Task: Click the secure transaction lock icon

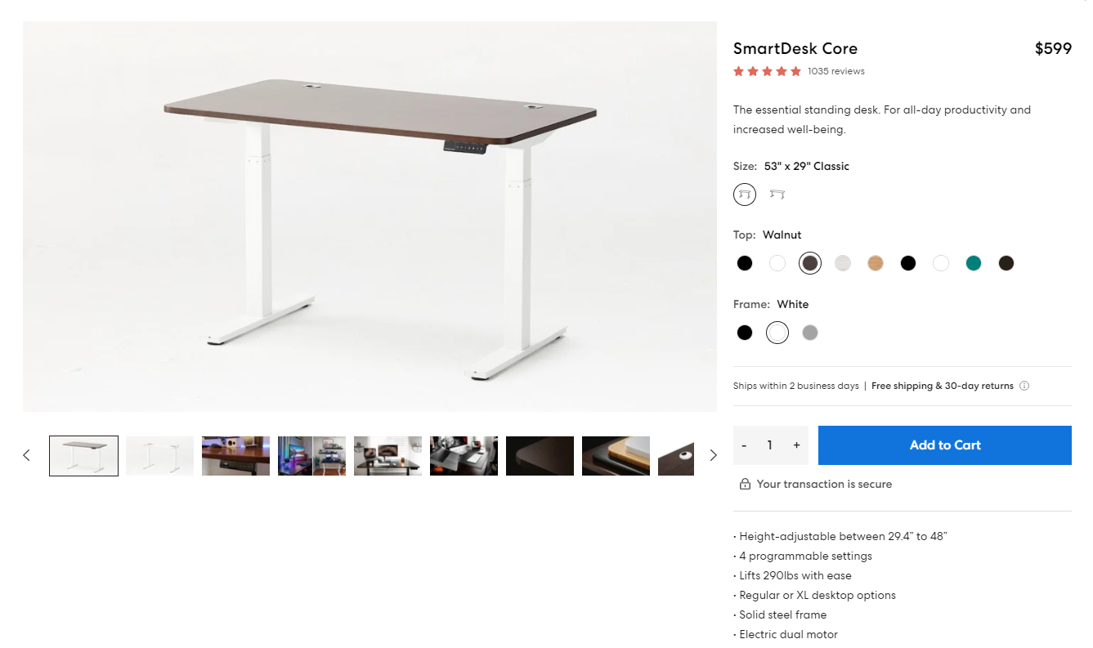Action: coord(745,484)
